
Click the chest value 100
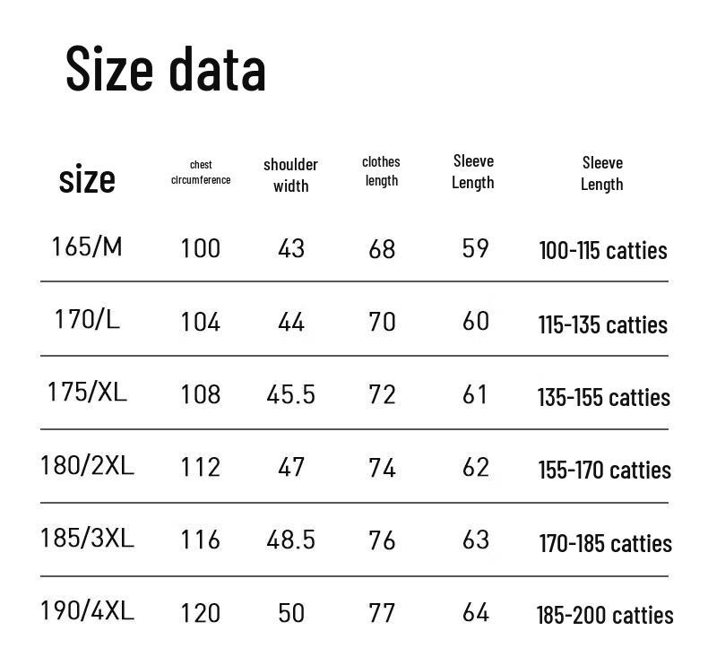(201, 249)
